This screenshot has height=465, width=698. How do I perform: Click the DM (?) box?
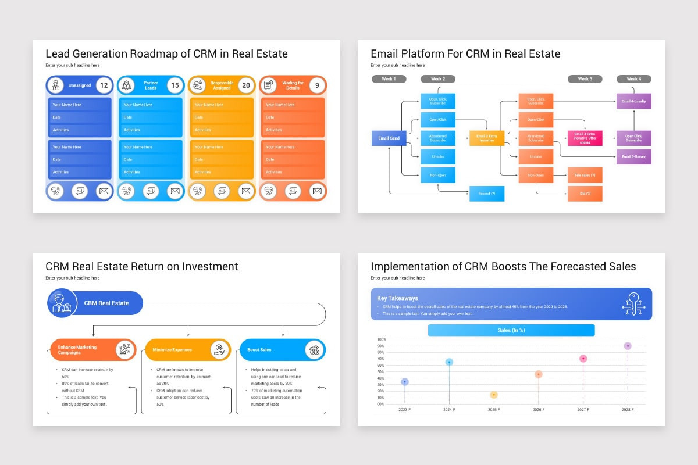click(585, 194)
